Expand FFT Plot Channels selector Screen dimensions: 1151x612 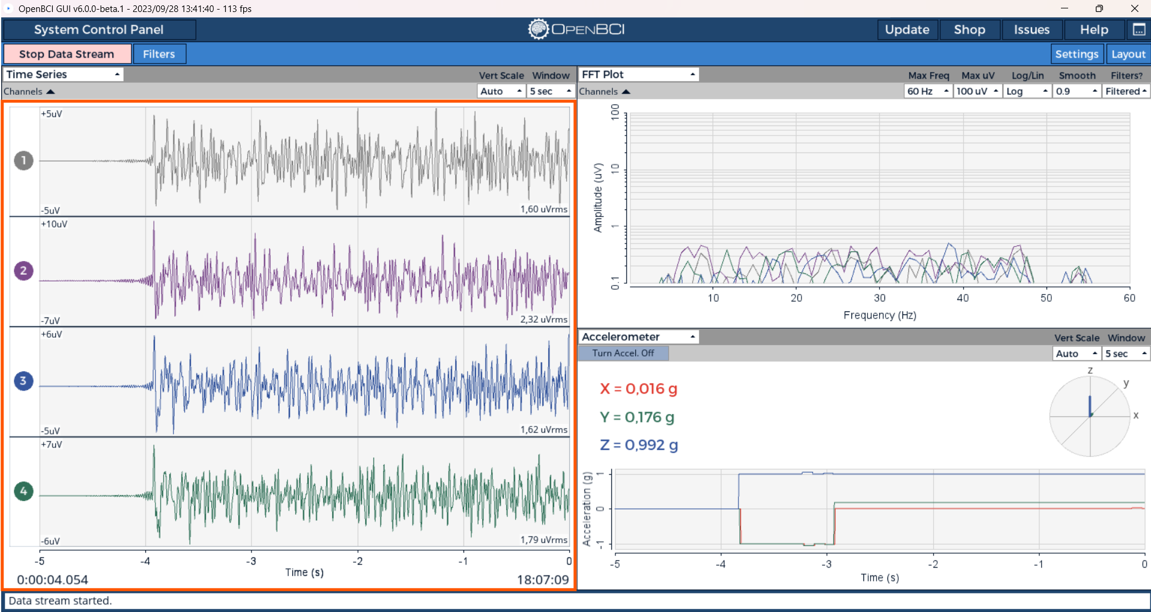pos(604,91)
